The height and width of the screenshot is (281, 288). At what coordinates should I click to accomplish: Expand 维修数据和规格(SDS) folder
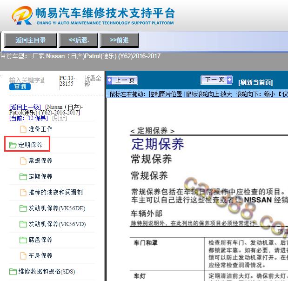tap(47, 271)
